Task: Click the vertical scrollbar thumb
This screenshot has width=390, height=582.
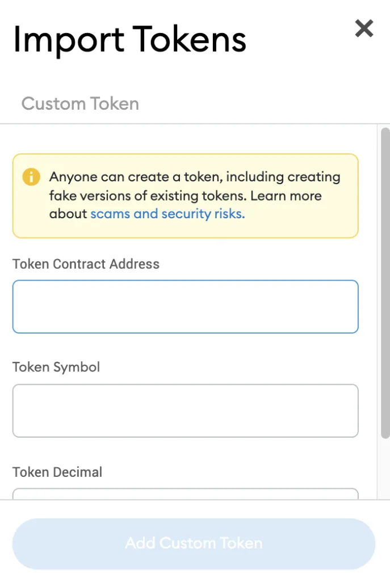Action: pos(385,283)
